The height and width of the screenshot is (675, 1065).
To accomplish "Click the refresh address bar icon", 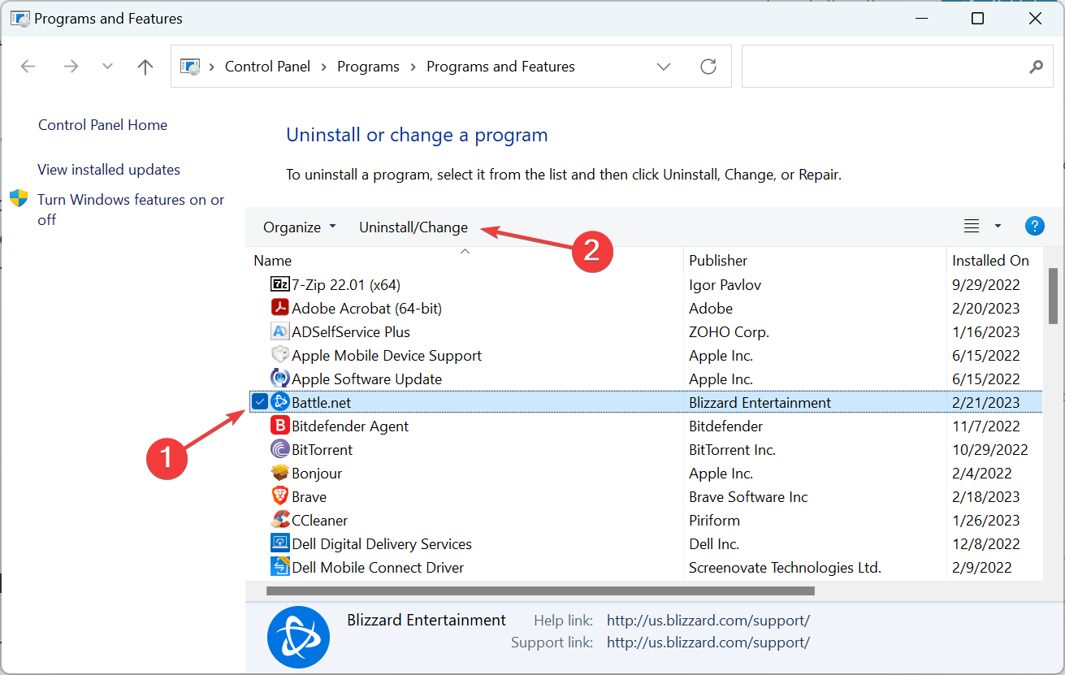I will [708, 67].
